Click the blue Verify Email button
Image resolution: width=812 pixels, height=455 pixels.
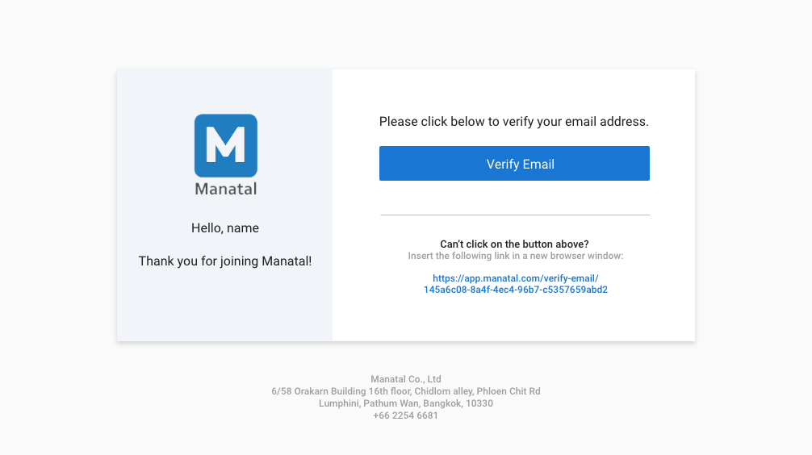(x=514, y=164)
